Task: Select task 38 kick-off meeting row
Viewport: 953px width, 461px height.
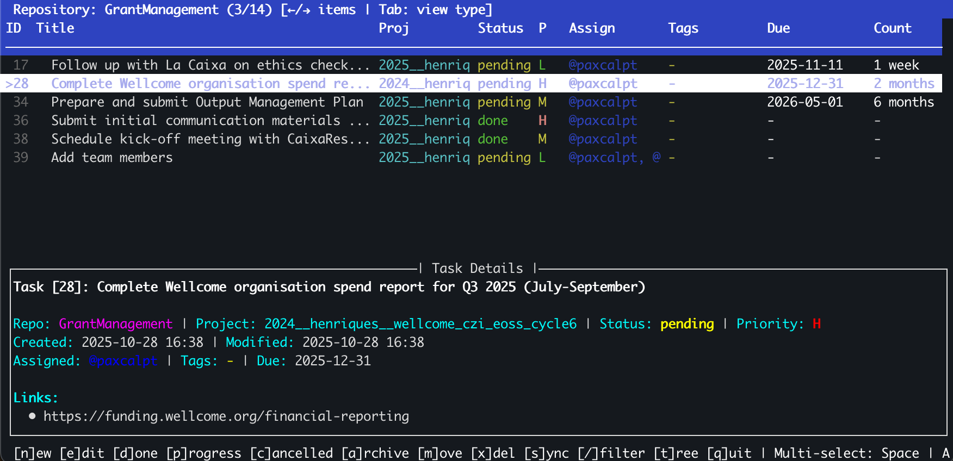Action: (x=210, y=139)
